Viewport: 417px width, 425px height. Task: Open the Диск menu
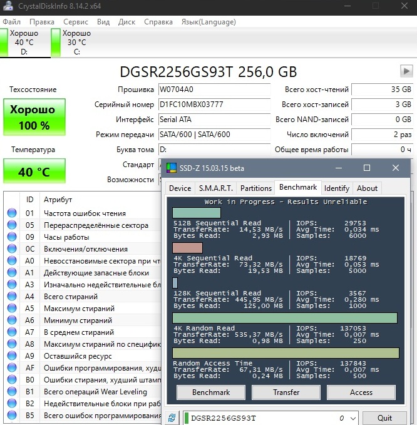point(126,22)
